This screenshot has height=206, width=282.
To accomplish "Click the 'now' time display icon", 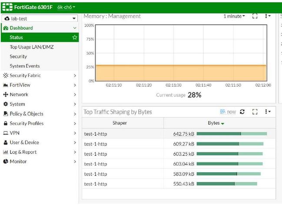I will [x=228, y=112].
